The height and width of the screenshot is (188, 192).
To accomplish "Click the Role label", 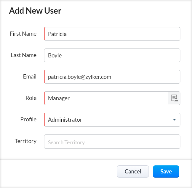I will point(31,98).
